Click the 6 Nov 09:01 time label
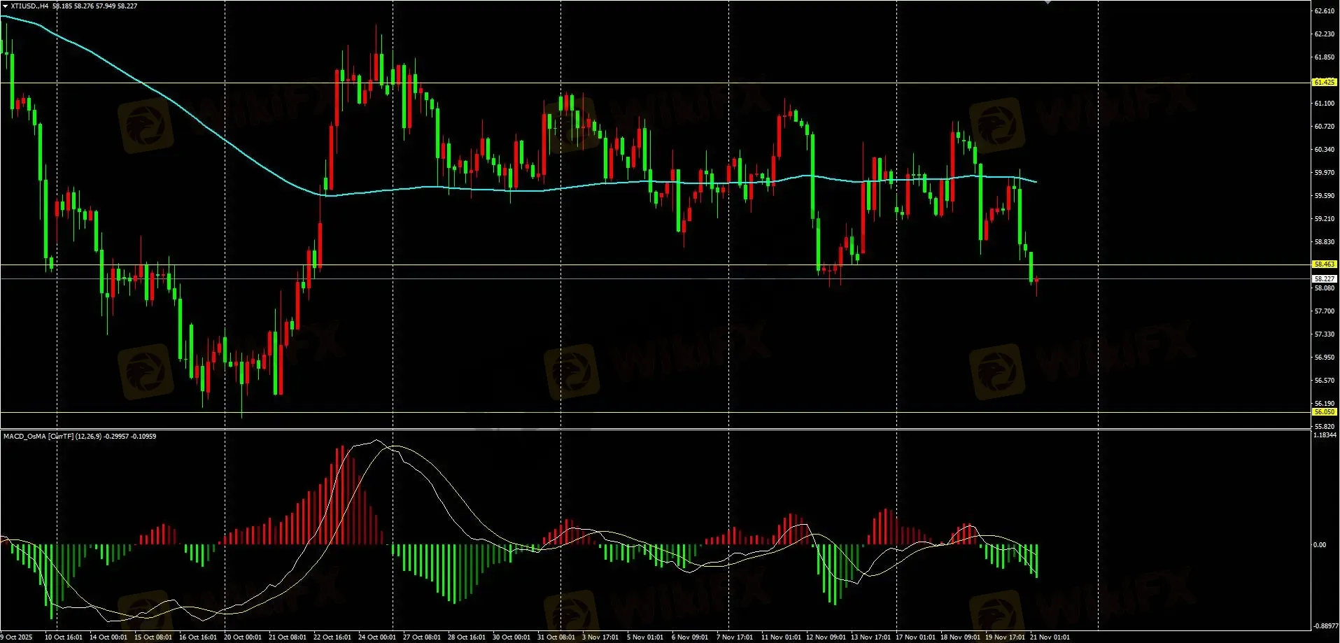Screen dimensions: 1340x643 tap(690, 637)
